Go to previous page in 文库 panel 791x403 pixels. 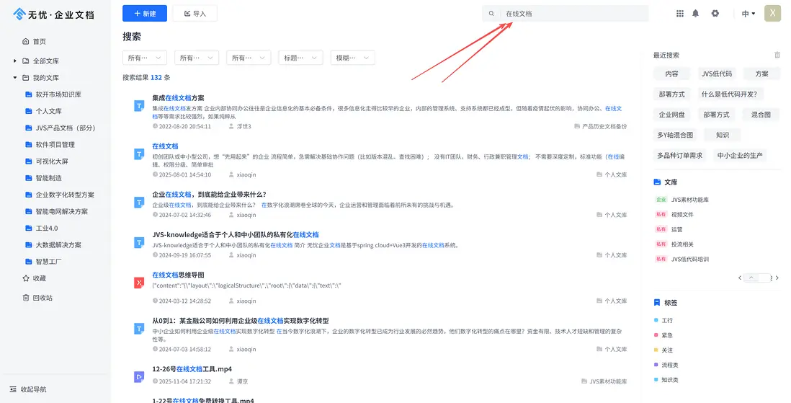coord(740,278)
